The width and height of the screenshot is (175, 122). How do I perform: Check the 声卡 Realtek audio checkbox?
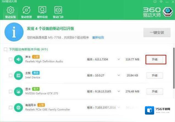[10, 59]
